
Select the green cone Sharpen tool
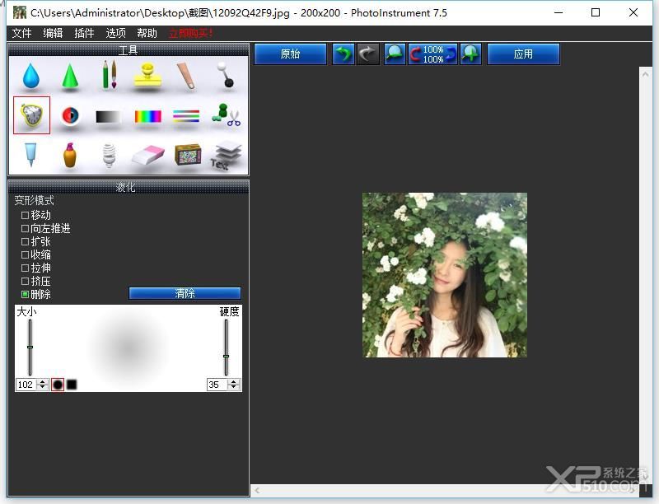click(x=70, y=76)
